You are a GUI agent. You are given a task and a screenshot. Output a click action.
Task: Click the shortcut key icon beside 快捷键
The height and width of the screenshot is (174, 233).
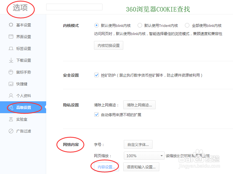(x=11, y=84)
